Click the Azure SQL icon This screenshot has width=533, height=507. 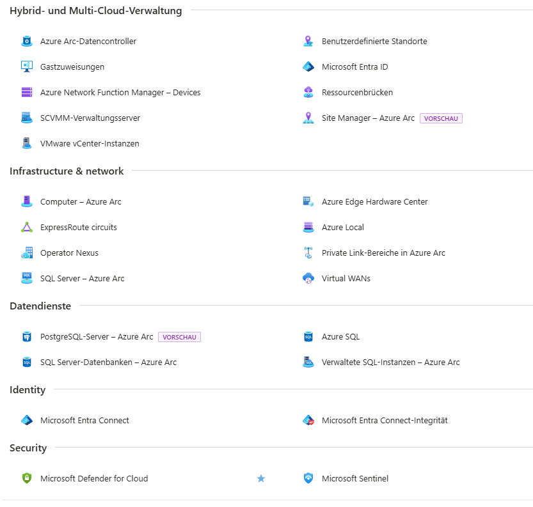pyautogui.click(x=308, y=336)
